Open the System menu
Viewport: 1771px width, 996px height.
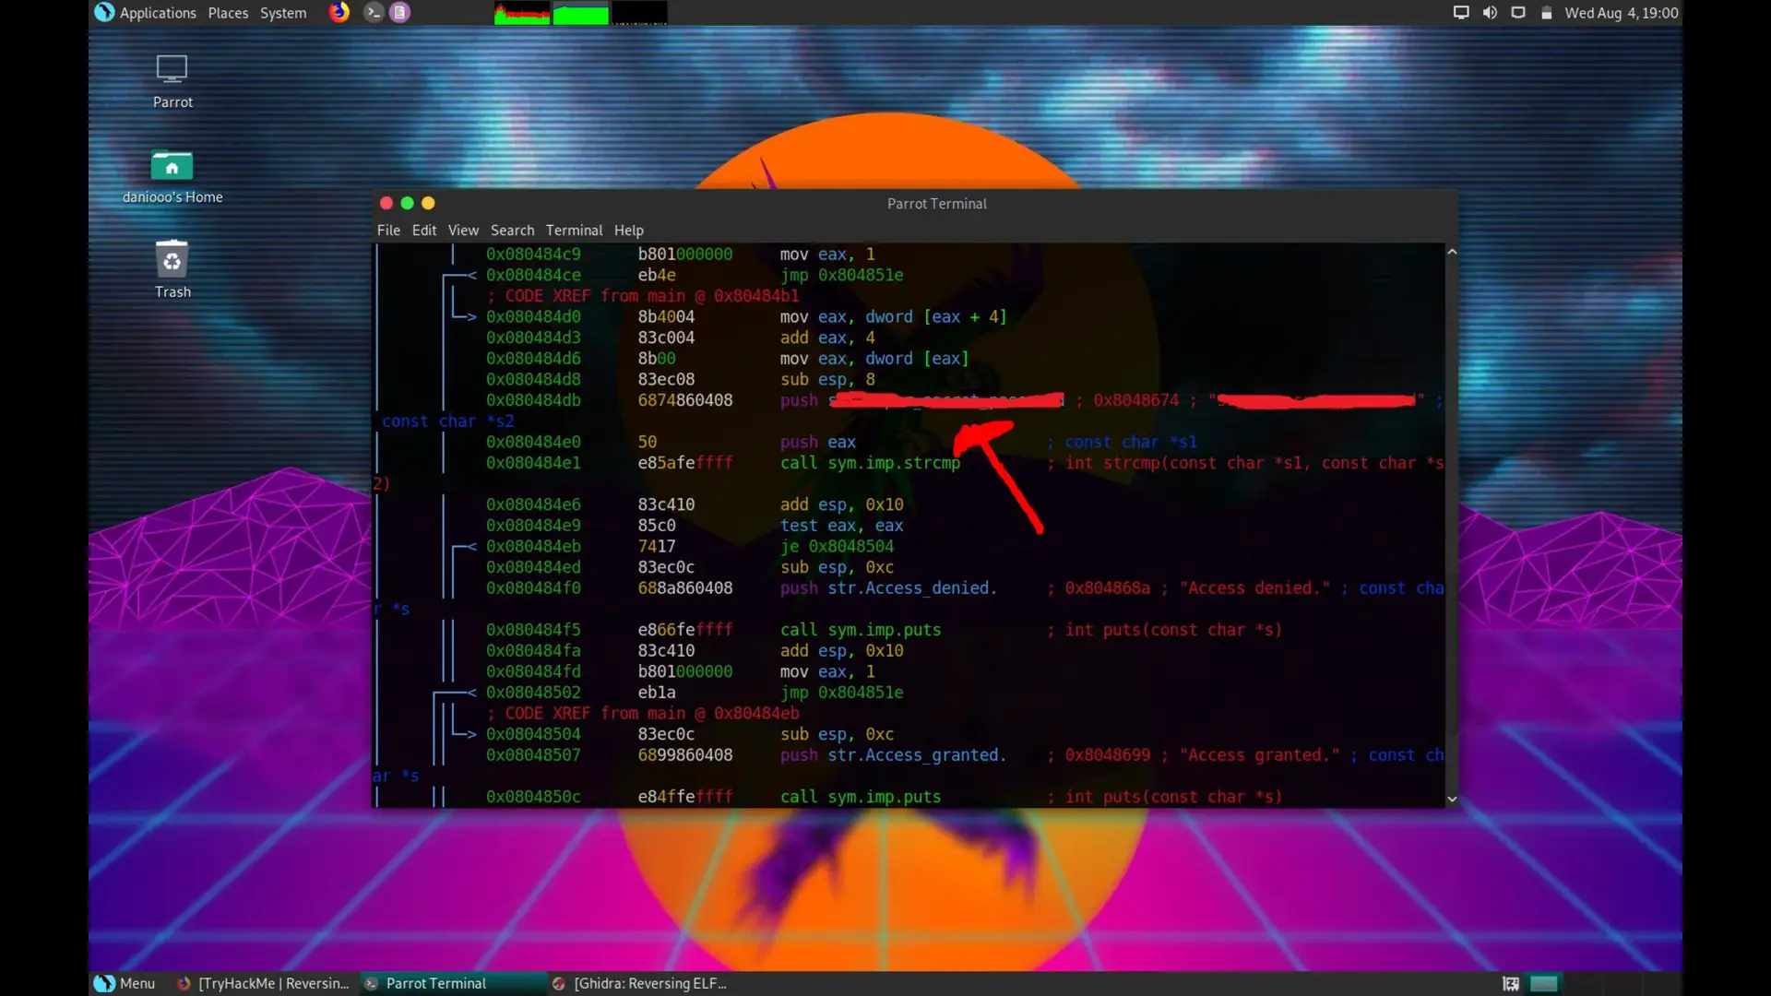tap(283, 13)
